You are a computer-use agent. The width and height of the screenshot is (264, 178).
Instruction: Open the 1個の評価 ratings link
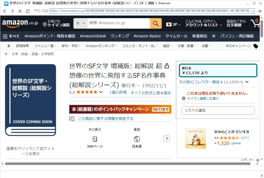118,92
